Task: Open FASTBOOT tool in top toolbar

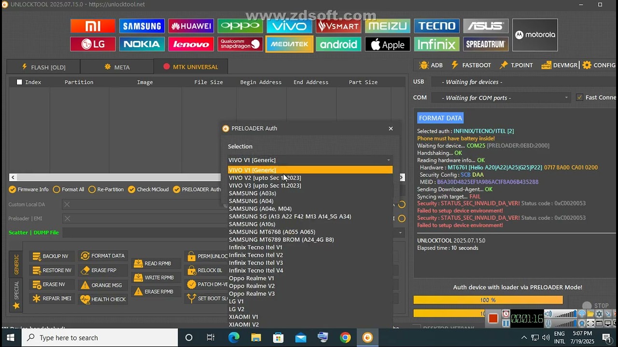Action: [471, 65]
